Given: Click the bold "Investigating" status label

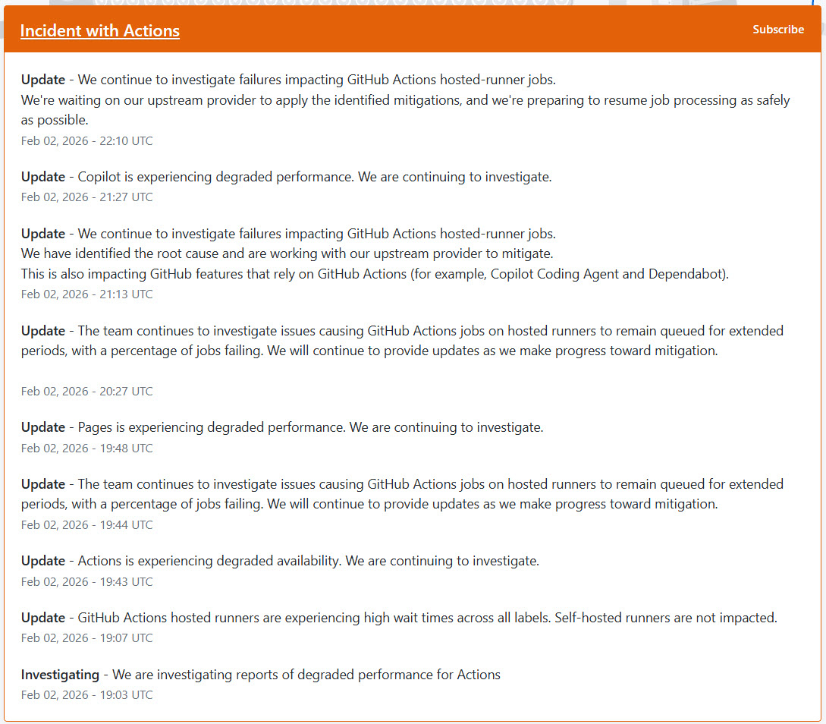Looking at the screenshot, I should tap(60, 675).
